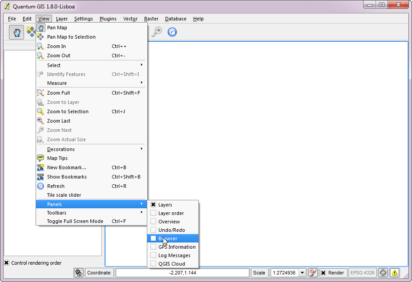Screen dimensions: 412x282
Task: Open the File menu
Action: [12, 19]
